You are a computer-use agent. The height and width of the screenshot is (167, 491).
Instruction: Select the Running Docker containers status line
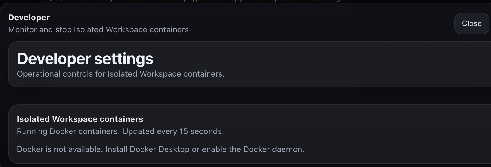[121, 131]
